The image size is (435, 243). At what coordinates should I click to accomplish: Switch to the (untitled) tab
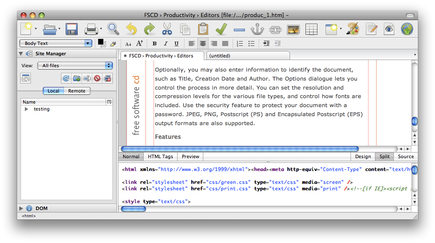click(248, 56)
